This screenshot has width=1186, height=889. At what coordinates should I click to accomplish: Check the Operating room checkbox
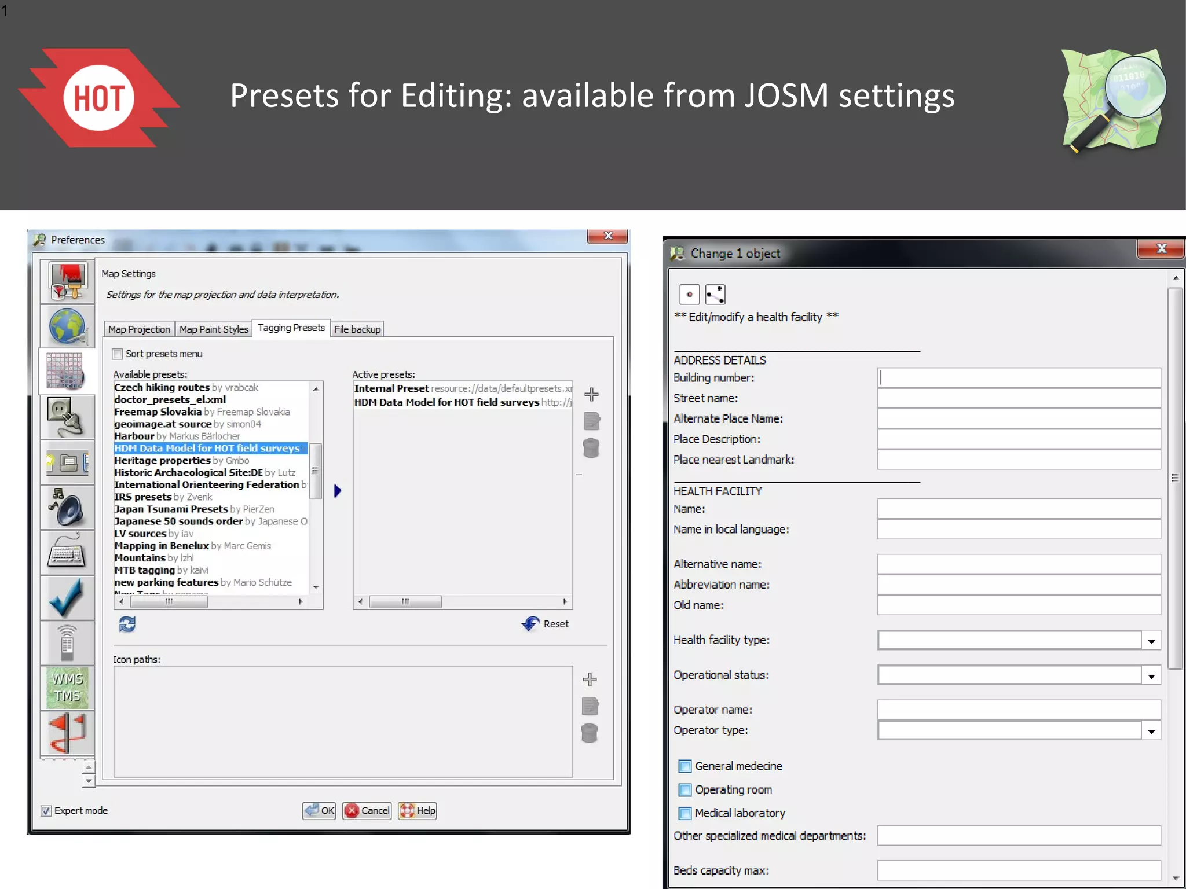pyautogui.click(x=685, y=790)
